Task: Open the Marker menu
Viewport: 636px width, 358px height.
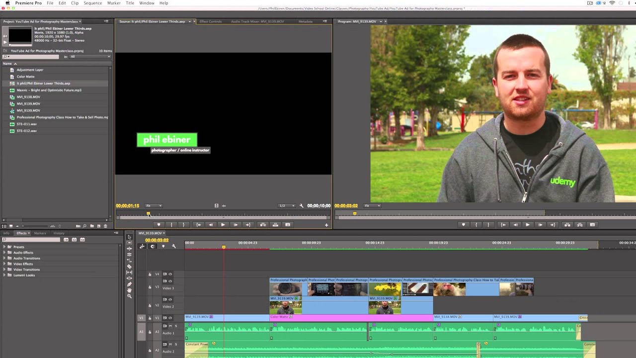Action: 114,3
